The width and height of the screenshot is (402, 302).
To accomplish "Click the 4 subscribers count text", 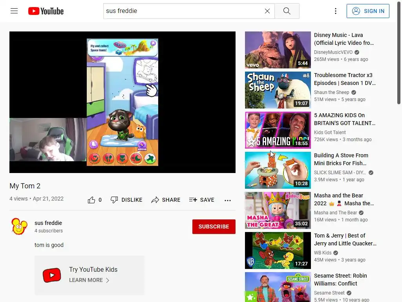I will (49, 230).
